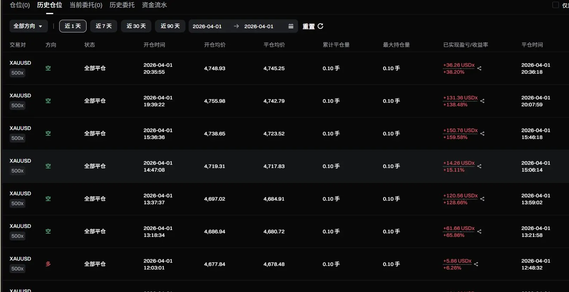Toggle the checkbox at top right
The width and height of the screenshot is (569, 292).
[x=556, y=5]
